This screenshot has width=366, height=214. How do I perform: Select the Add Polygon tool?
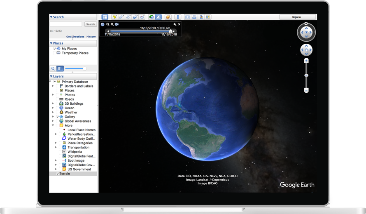click(121, 17)
